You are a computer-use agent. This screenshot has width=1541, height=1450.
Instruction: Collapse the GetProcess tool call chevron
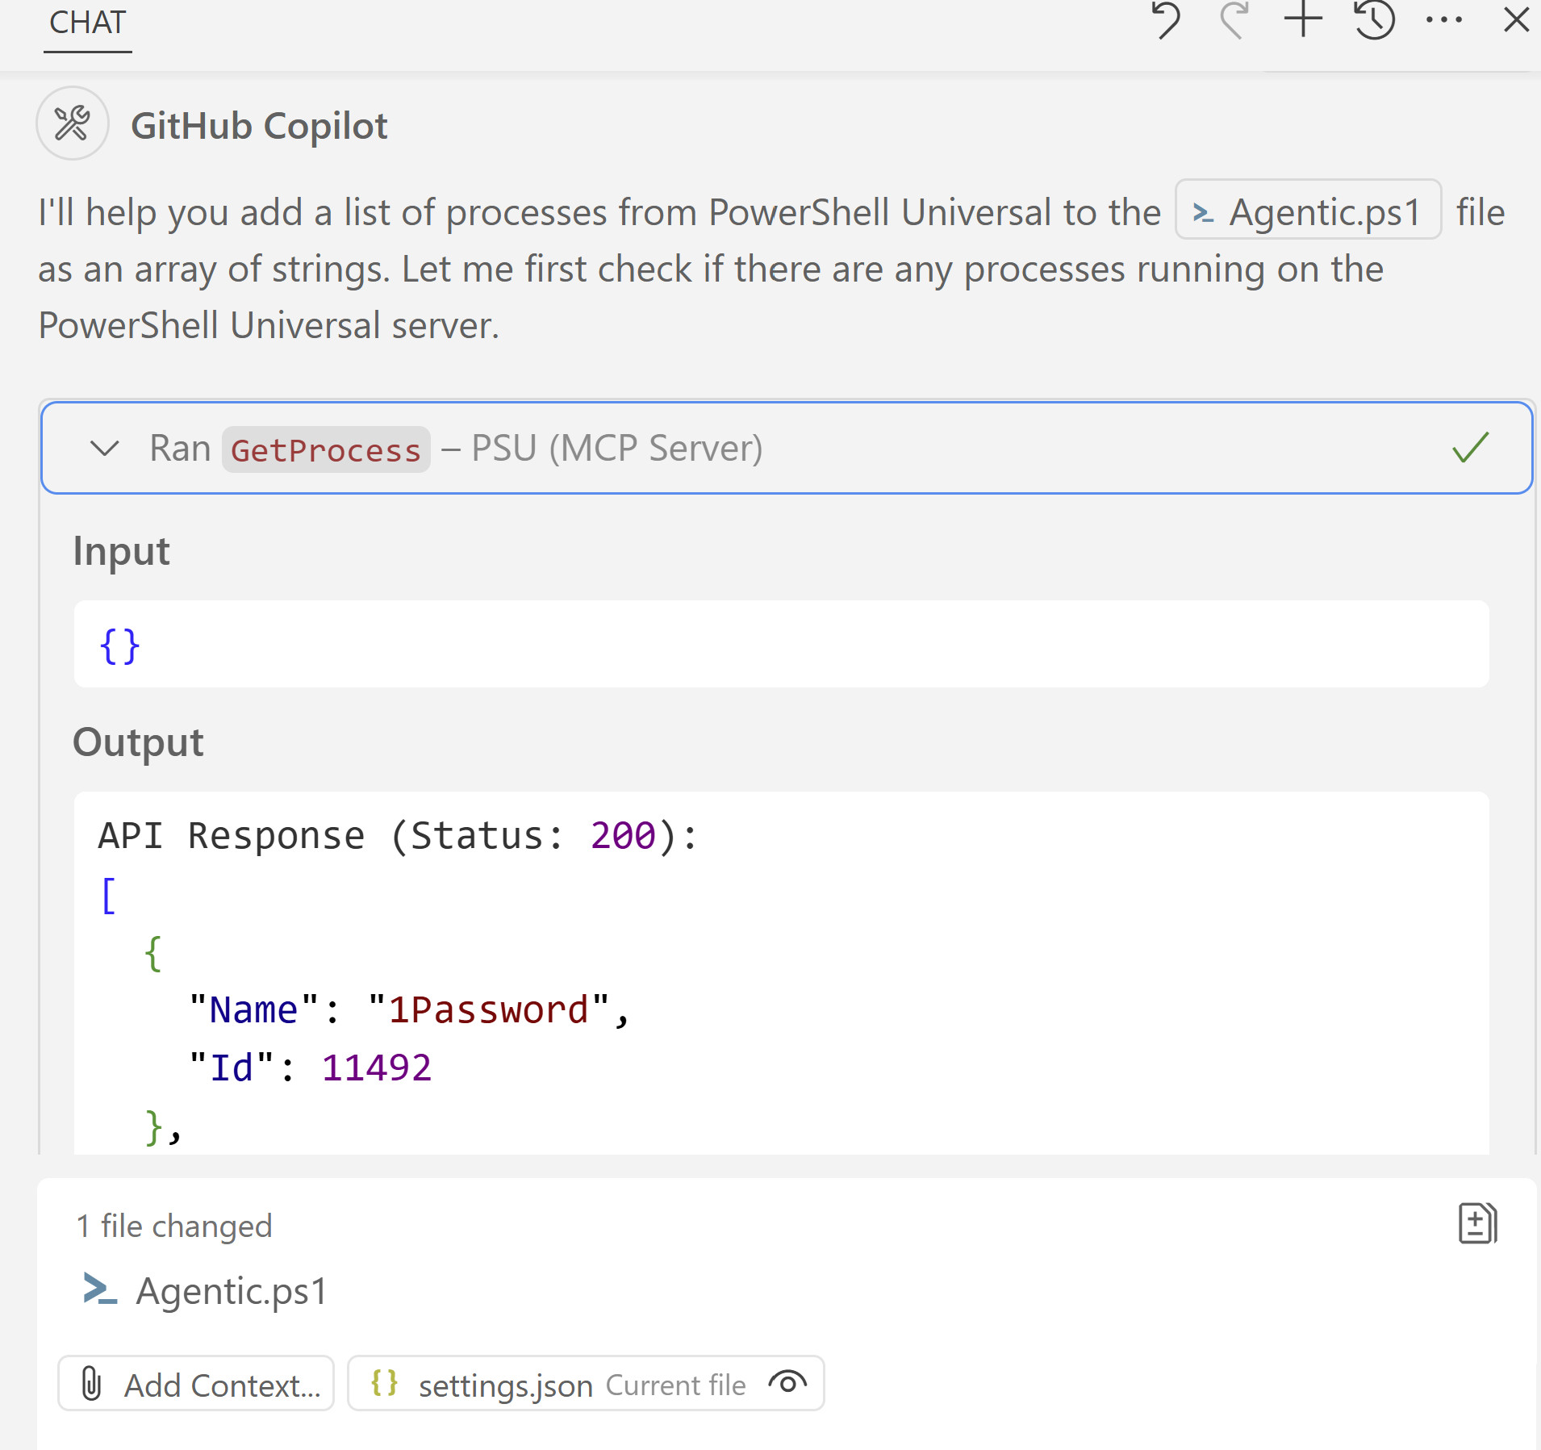pyautogui.click(x=104, y=448)
